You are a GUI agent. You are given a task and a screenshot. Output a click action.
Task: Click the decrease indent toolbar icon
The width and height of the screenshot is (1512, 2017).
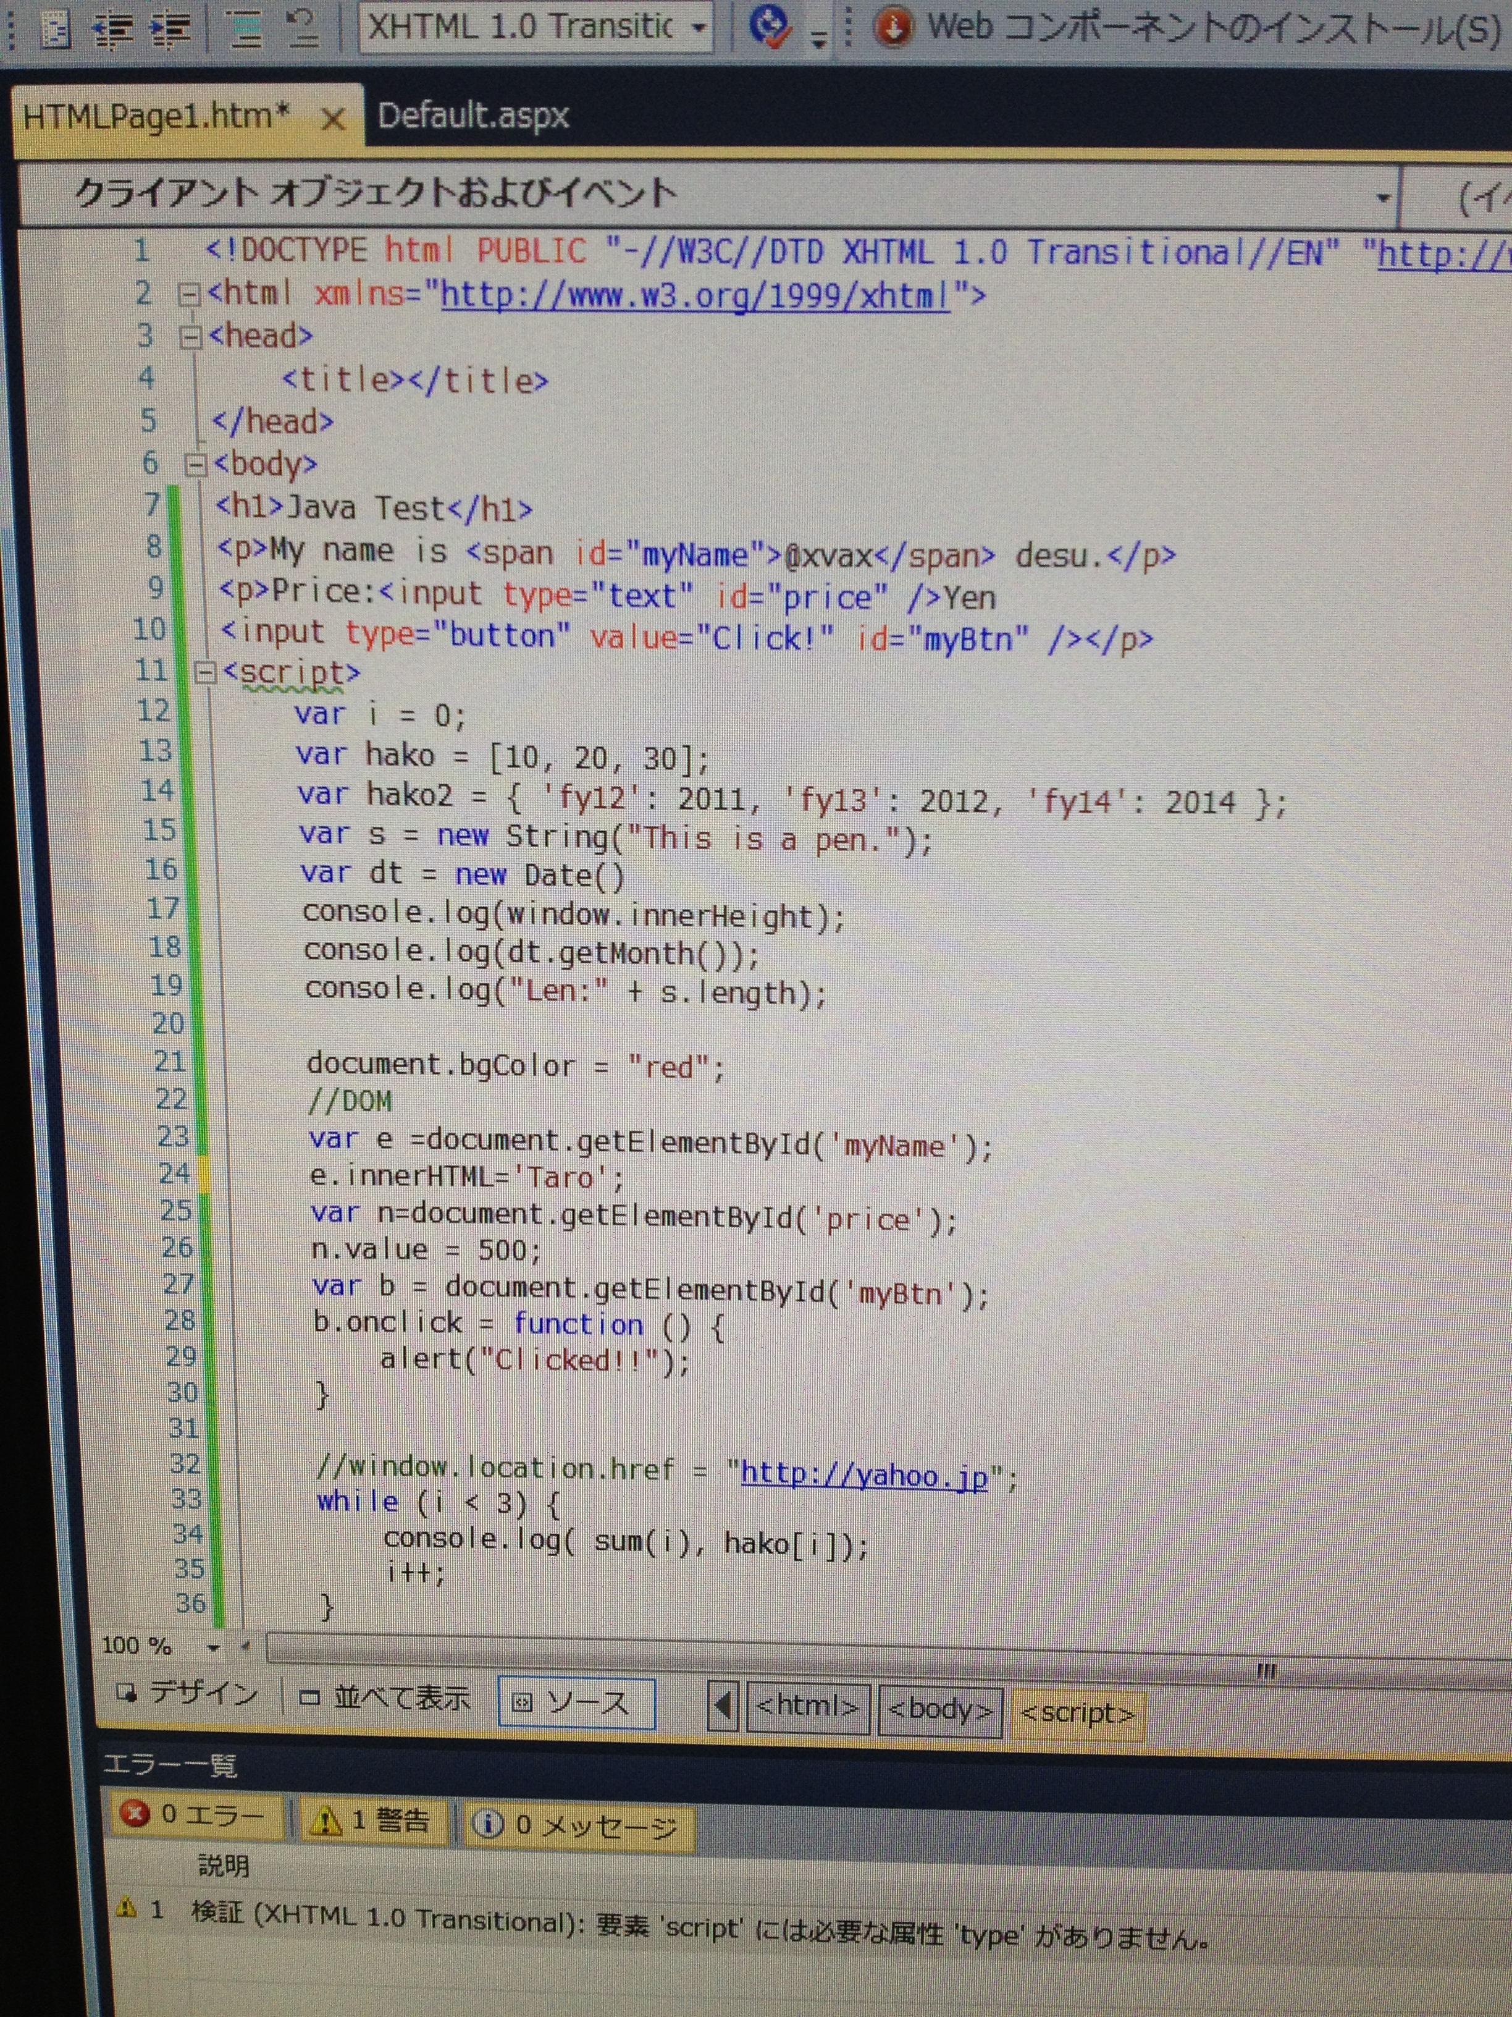pos(113,28)
